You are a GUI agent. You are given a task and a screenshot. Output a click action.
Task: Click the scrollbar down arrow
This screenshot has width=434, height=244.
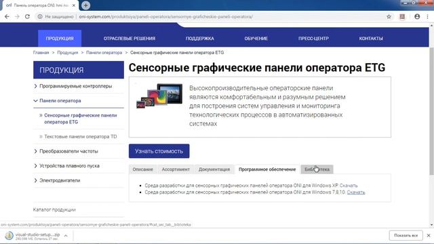(x=431, y=225)
